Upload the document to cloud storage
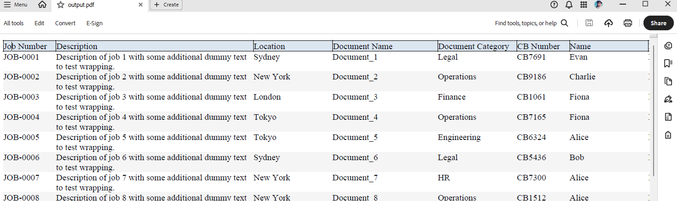The height and width of the screenshot is (201, 677). pyautogui.click(x=609, y=23)
